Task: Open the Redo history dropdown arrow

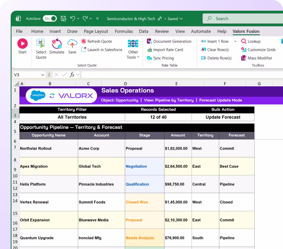Action: pyautogui.click(x=90, y=19)
